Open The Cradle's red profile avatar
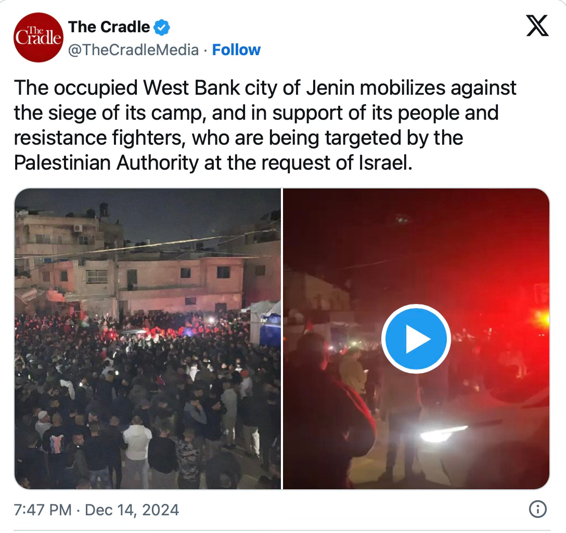 38,37
